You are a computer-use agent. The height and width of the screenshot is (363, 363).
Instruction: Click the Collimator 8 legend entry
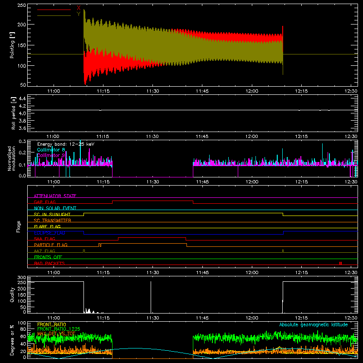[x=51, y=150]
